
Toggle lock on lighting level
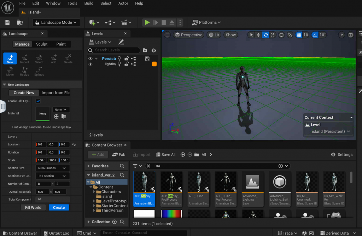[126, 64]
